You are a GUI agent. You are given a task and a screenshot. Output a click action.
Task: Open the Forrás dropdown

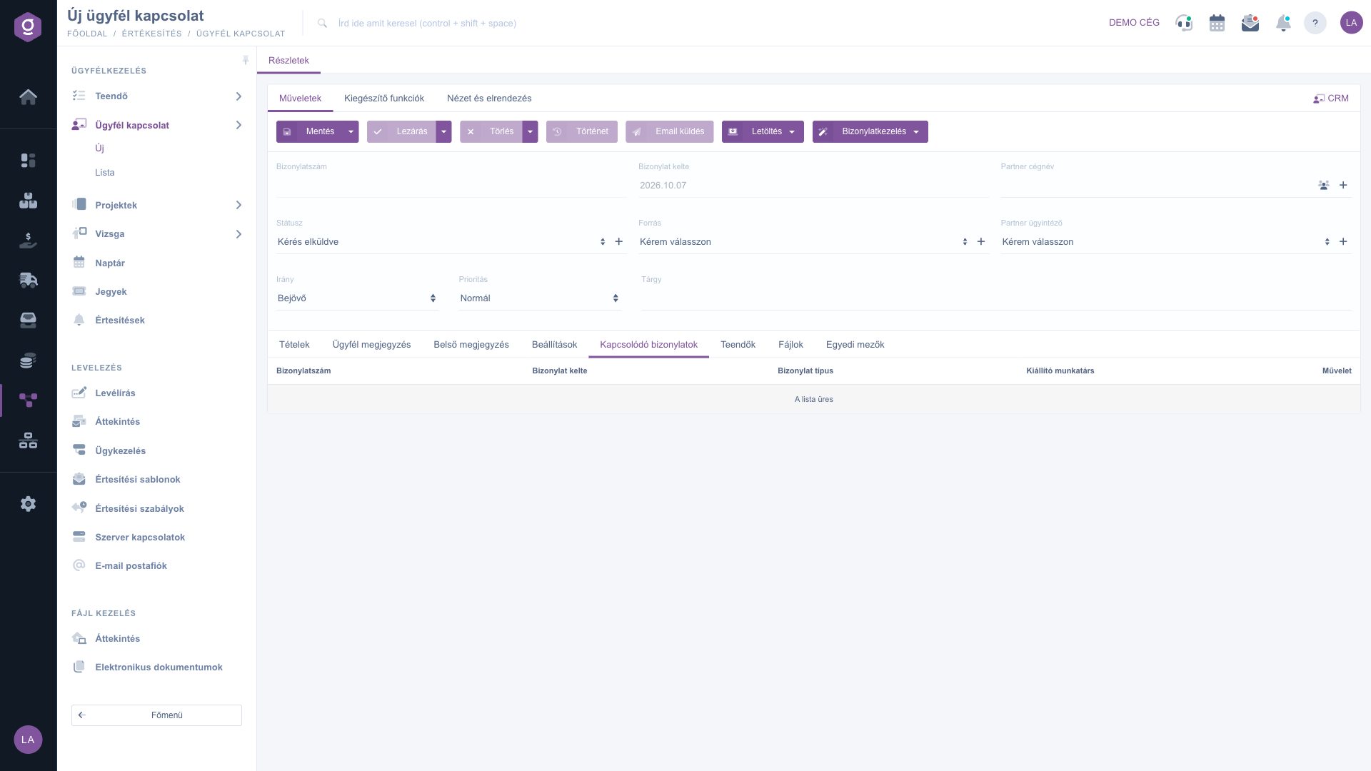(803, 242)
